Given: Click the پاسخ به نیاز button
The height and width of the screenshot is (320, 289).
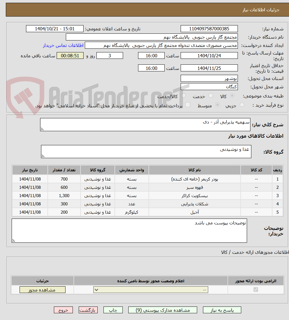Looking at the screenshot, I should (222, 310).
